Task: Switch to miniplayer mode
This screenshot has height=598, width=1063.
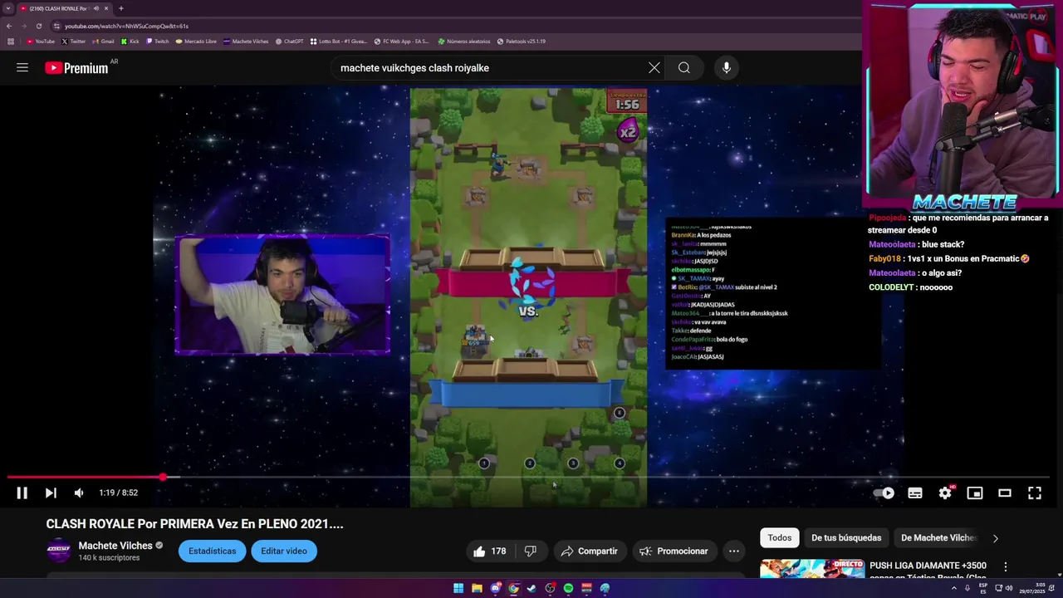Action: 975,493
